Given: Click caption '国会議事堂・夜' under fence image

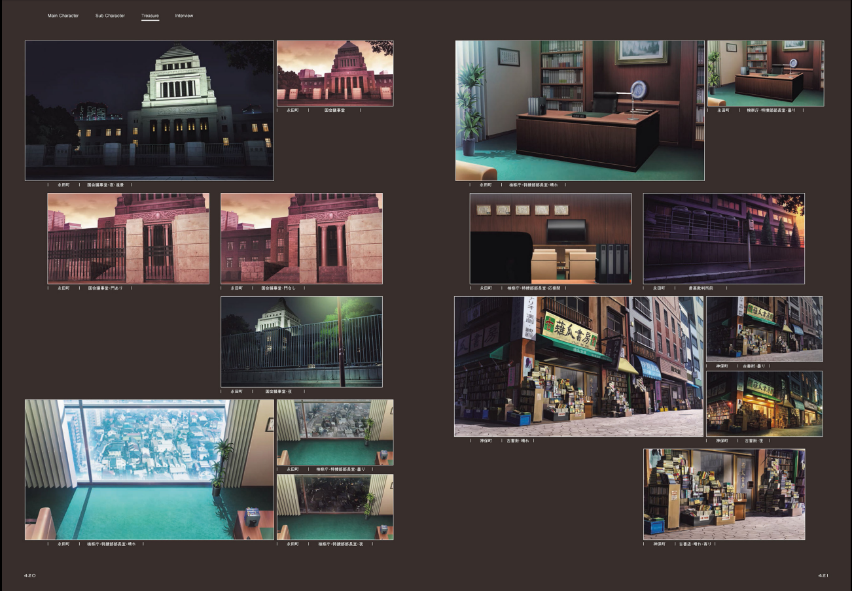Looking at the screenshot, I should pyautogui.click(x=279, y=392).
